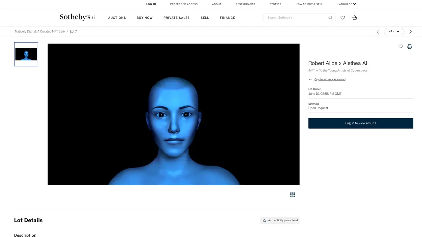Click the Sotheby's logo
422x237 pixels.
77,17
